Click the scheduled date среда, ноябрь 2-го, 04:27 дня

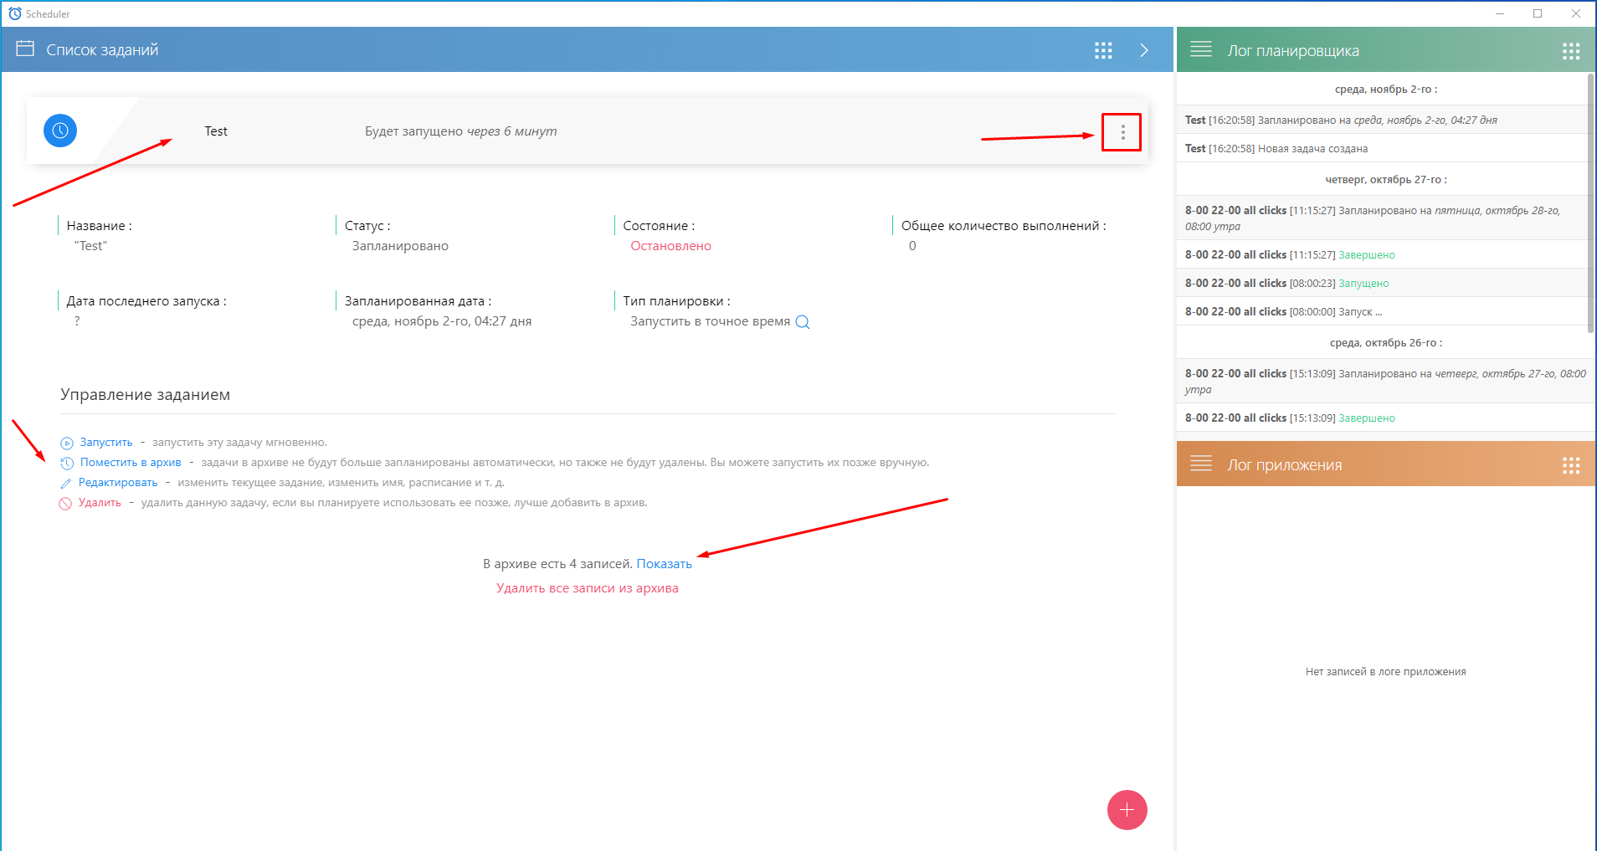[442, 321]
